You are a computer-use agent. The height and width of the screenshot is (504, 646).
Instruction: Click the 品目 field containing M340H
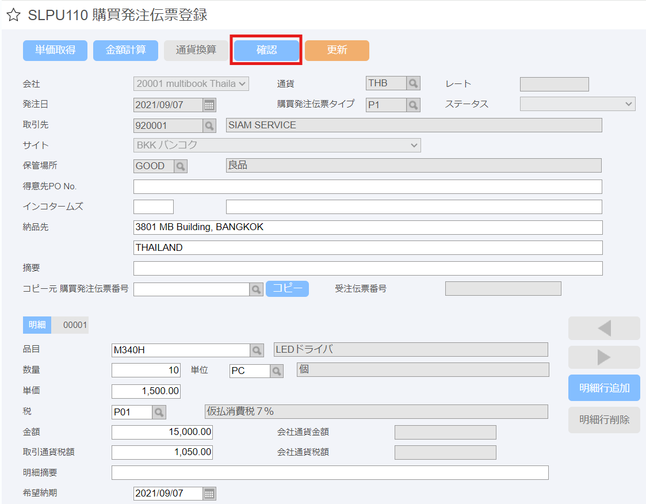coord(181,350)
